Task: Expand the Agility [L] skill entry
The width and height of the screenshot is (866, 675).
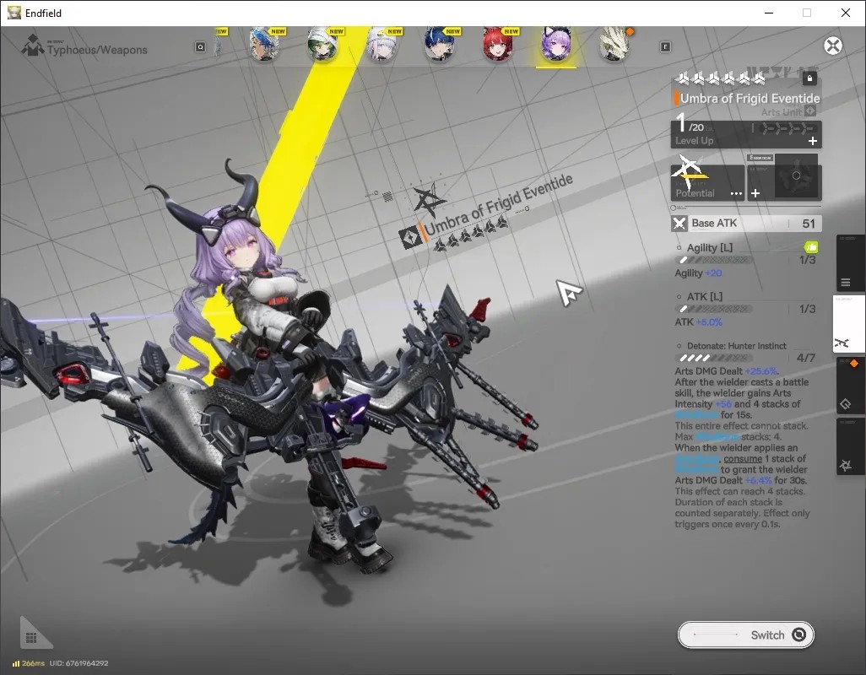Action: (x=709, y=248)
